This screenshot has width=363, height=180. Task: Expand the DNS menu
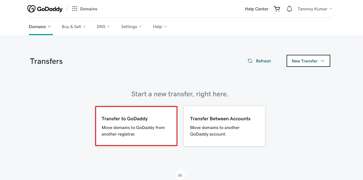[103, 26]
